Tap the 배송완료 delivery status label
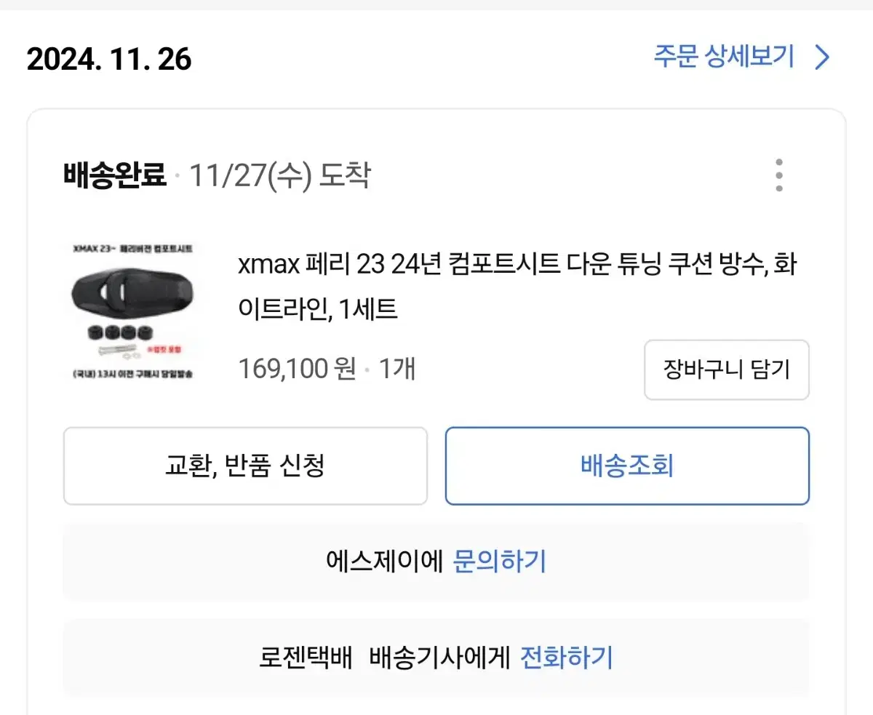Screen dimensions: 873x715 [115, 175]
